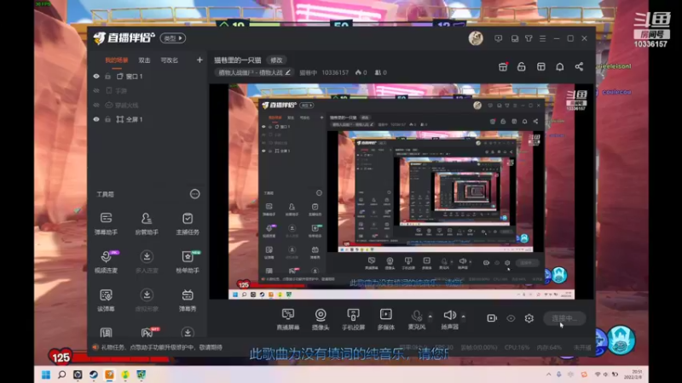The height and width of the screenshot is (383, 682).
Task: Select the 全屏 1 source row
Action: coord(147,119)
